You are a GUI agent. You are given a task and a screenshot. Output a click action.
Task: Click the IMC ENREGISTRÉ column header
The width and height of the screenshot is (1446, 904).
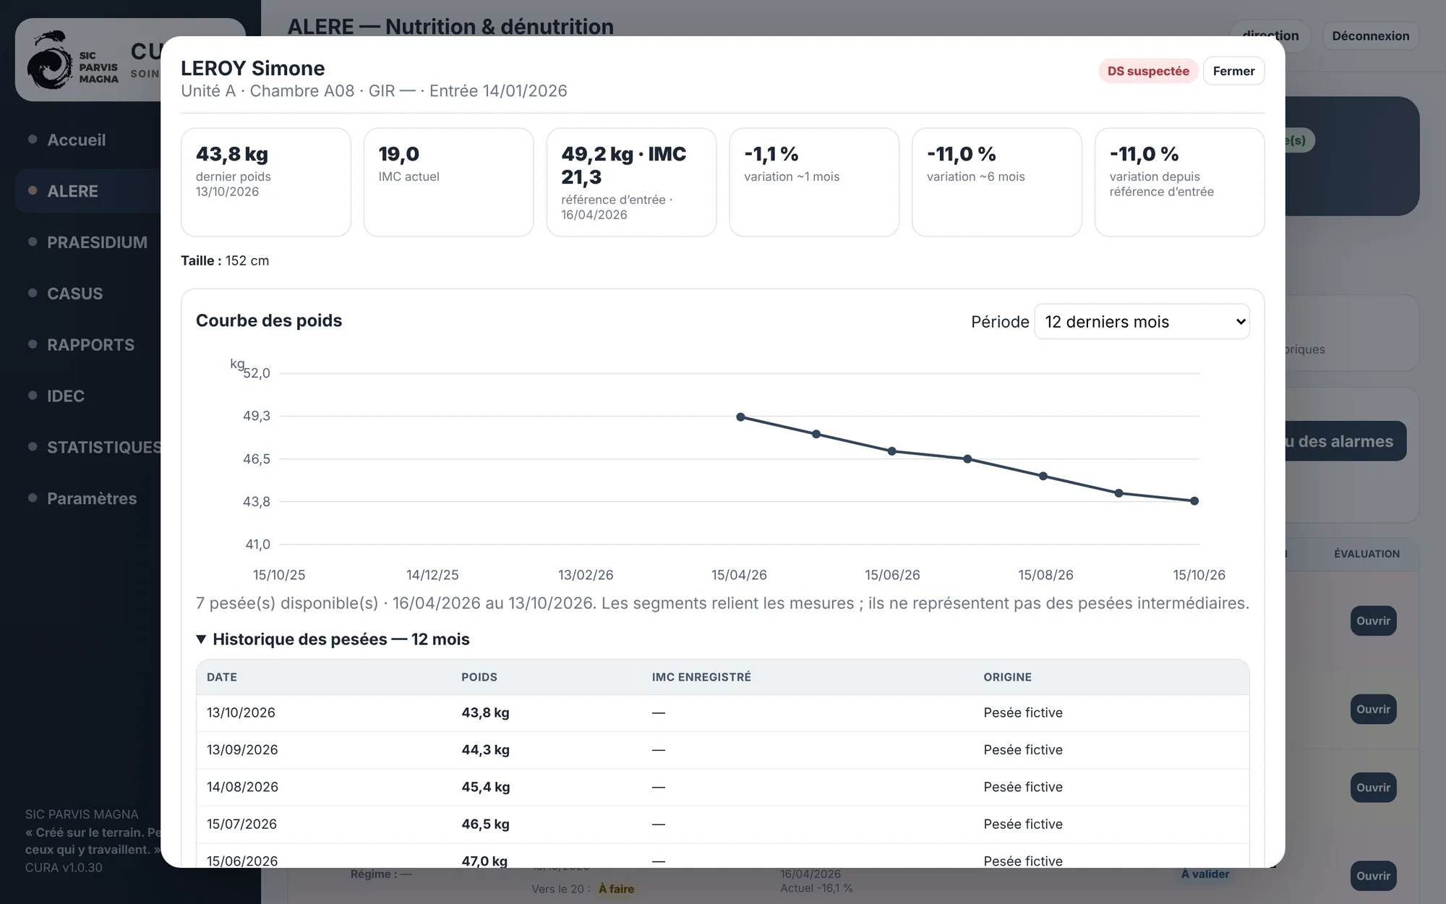[701, 677]
